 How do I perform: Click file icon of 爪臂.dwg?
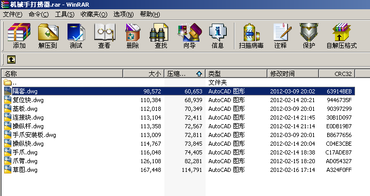[x=8, y=161]
